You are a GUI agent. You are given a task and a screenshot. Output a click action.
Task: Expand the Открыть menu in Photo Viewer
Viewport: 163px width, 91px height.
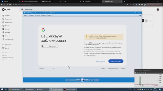[50, 15]
